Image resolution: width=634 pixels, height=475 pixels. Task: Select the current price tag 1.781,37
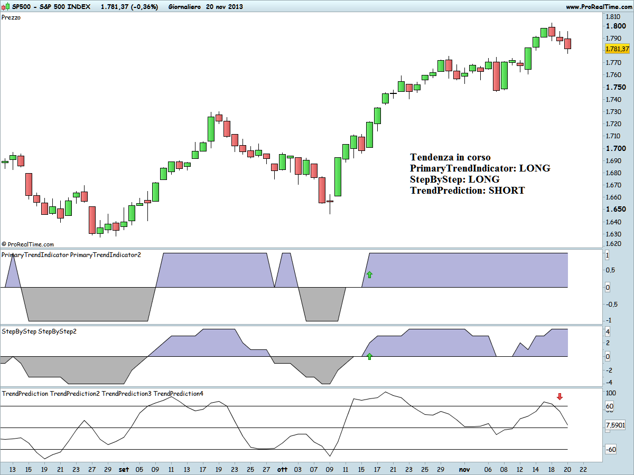(618, 49)
